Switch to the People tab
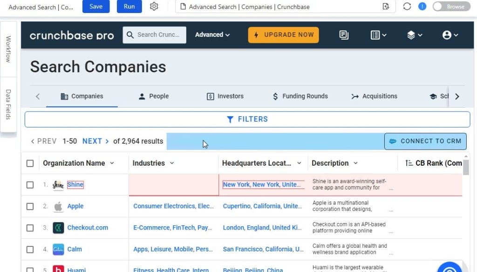Image resolution: width=477 pixels, height=272 pixels. [x=153, y=96]
